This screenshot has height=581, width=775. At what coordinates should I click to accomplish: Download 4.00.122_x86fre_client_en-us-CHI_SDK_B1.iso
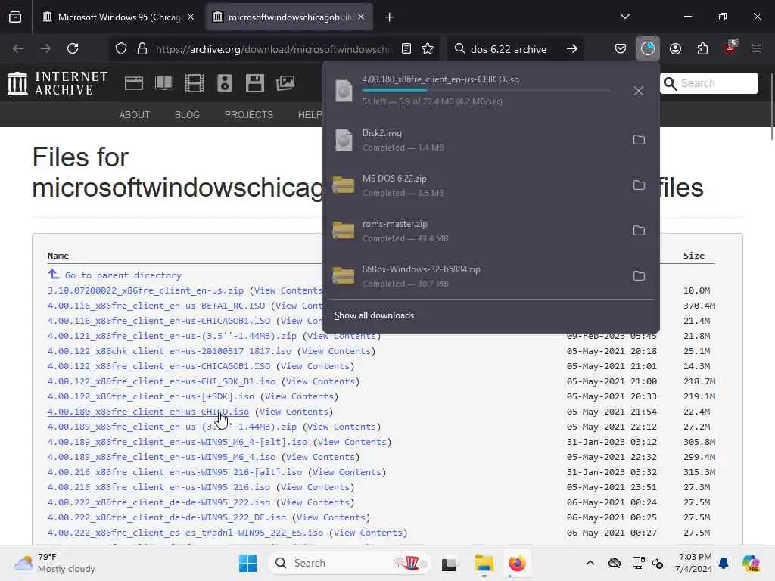pyautogui.click(x=161, y=381)
